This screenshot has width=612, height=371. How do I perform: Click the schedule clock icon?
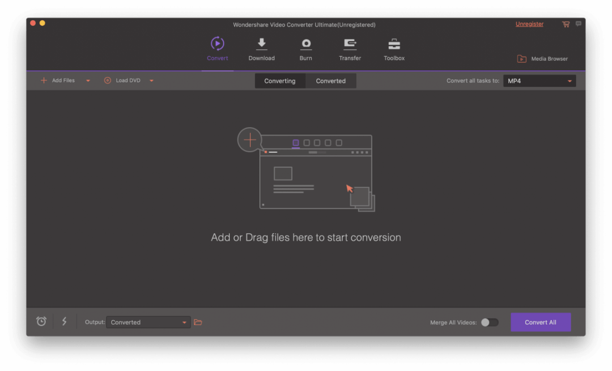40,321
